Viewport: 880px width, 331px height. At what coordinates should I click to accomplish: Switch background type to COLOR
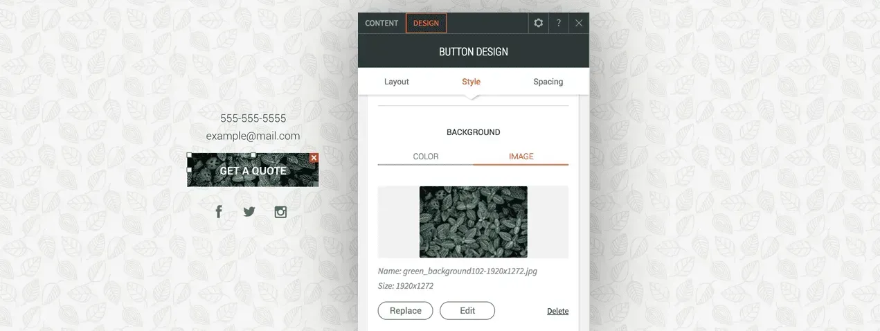(x=426, y=156)
